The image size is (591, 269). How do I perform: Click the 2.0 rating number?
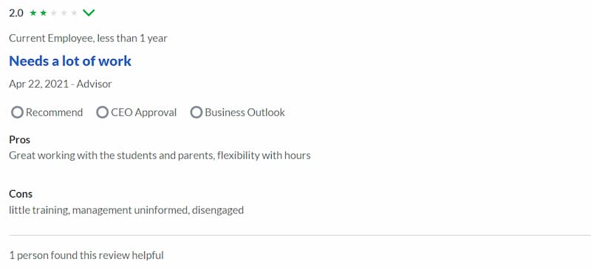(x=16, y=13)
